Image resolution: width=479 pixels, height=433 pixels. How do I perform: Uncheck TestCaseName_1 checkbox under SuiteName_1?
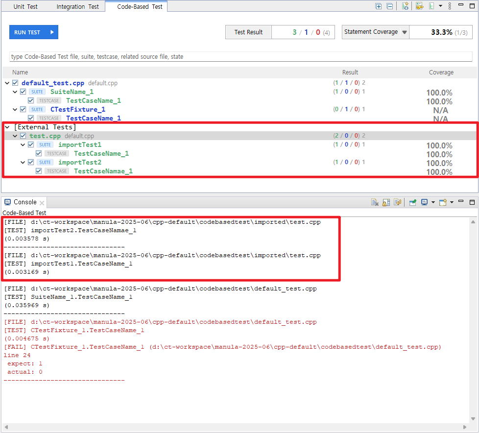(x=31, y=100)
